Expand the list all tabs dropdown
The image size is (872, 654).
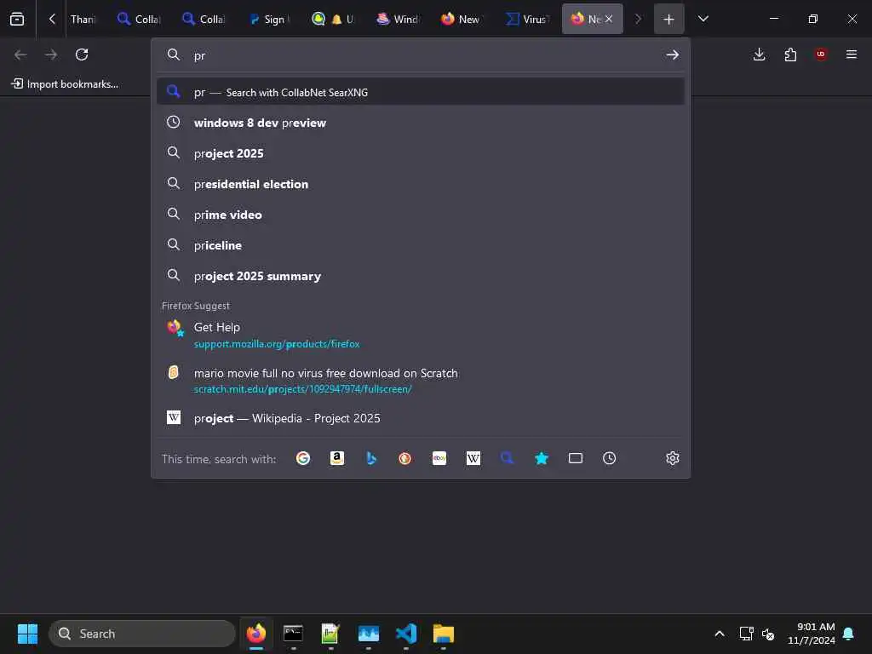coord(703,19)
